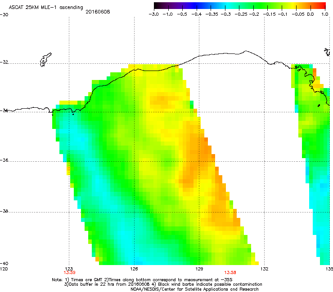The height and width of the screenshot is (292, 333).
Task: Click the -0.35 color scale label
Action: coord(211,14)
